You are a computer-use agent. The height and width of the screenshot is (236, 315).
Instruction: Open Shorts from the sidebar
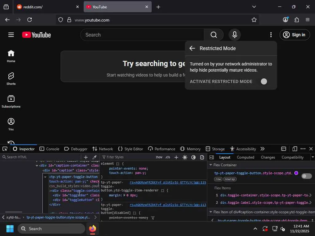[x=11, y=79]
